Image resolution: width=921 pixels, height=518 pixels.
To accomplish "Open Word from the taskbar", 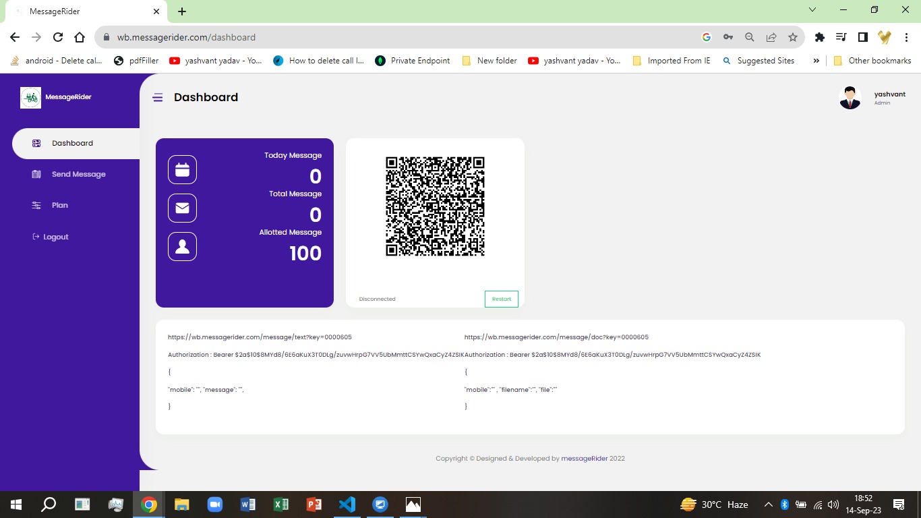I will (x=248, y=505).
